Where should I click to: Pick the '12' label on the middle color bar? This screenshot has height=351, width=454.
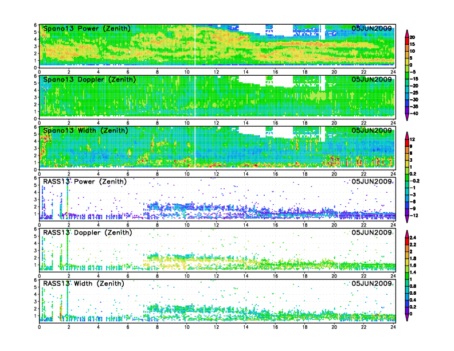(x=412, y=139)
